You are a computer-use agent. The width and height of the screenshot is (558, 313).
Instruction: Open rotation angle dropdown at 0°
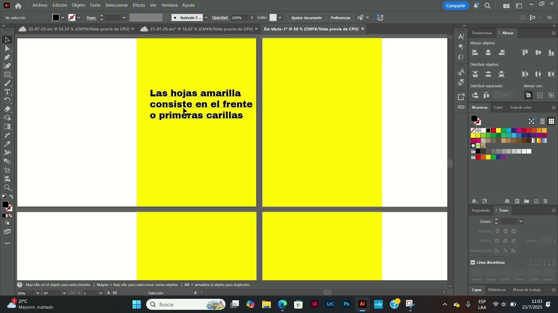point(64,293)
